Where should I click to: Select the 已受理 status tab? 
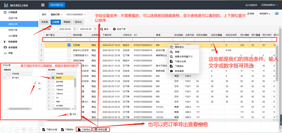[56, 22]
